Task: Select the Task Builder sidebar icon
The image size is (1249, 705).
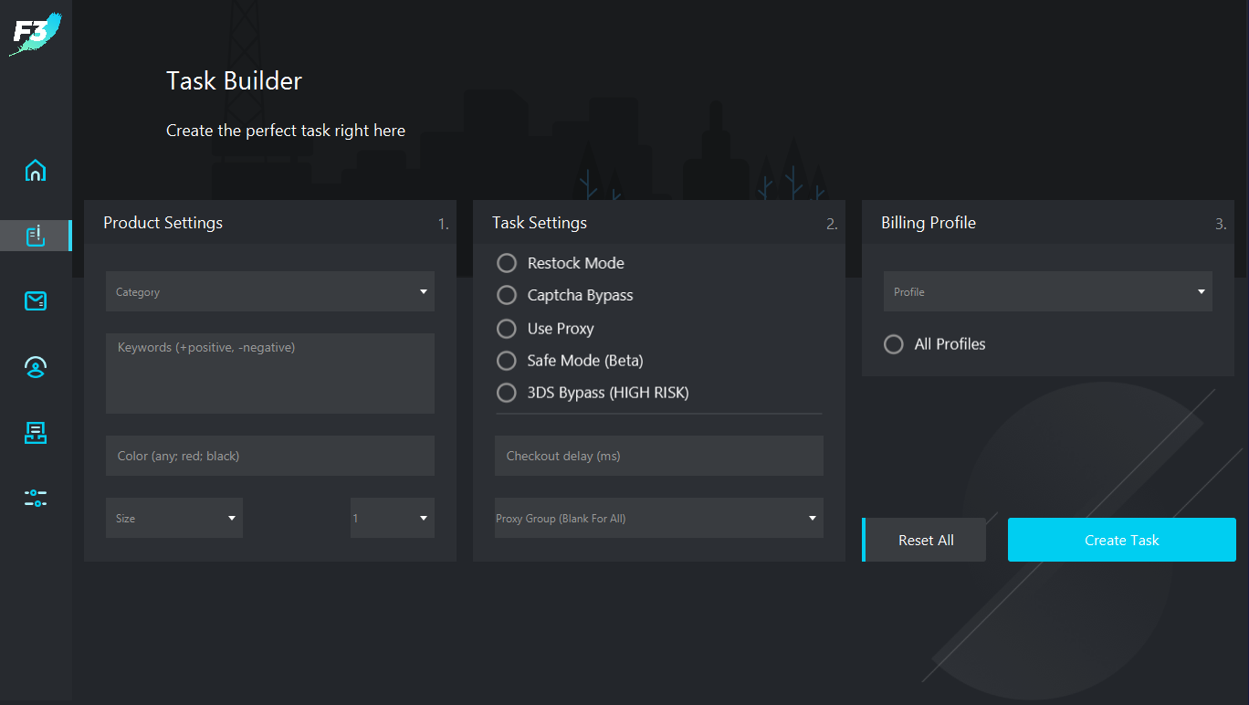Action: pyautogui.click(x=36, y=236)
